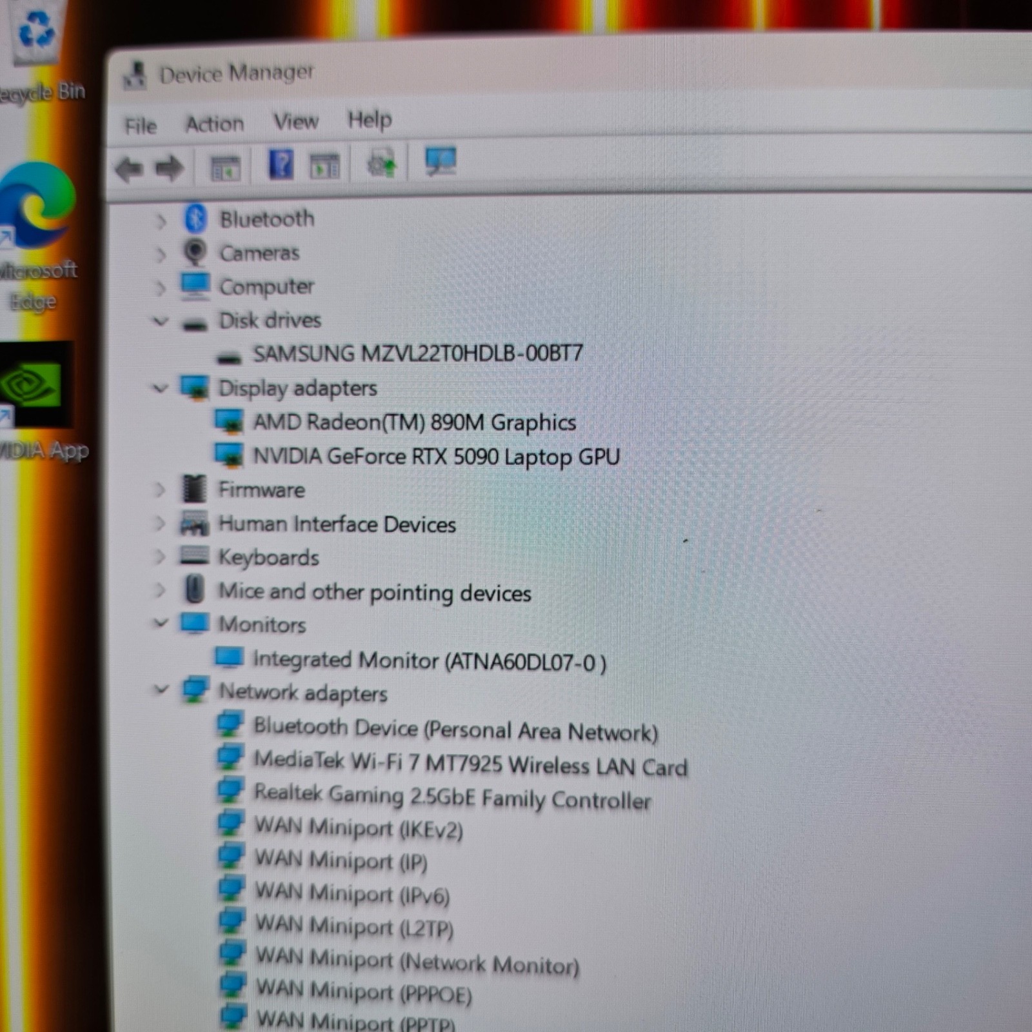This screenshot has height=1032, width=1032.
Task: Select Bluetooth Device (Personal Area Network)
Action: pos(455,729)
